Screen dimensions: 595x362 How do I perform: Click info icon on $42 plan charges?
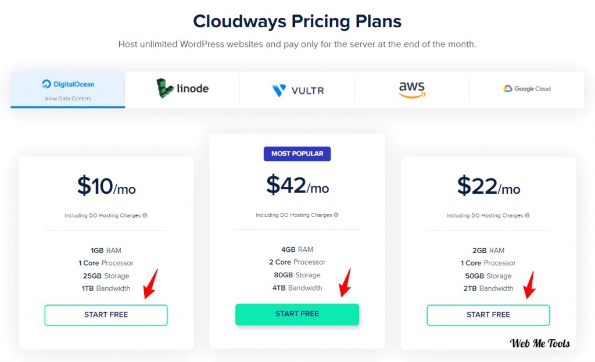tap(336, 215)
